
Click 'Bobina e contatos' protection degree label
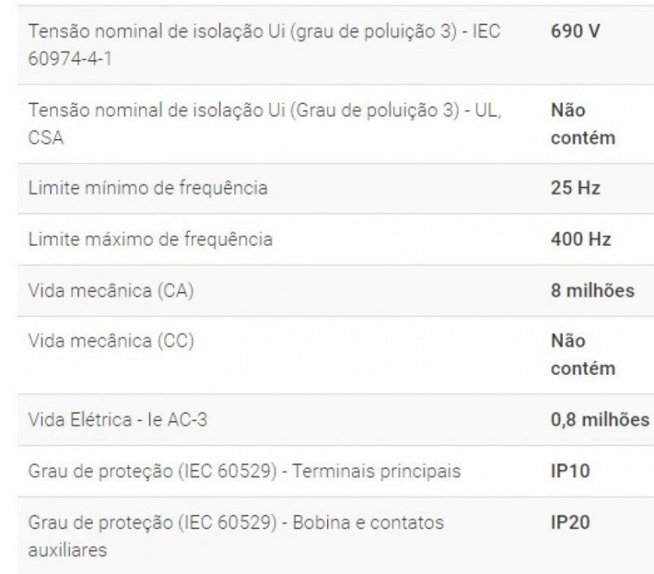[x=236, y=522]
